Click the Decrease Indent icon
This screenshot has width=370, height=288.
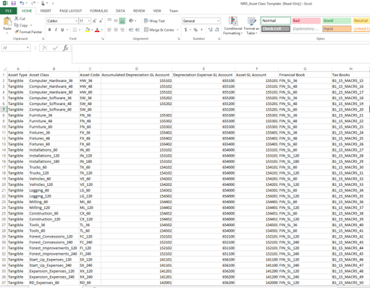(131, 30)
